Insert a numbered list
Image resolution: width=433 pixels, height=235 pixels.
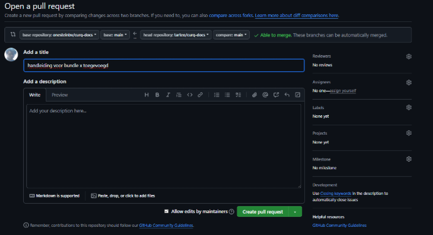[x=216, y=95]
